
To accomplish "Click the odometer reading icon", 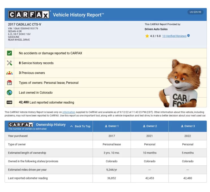I will [10, 102].
